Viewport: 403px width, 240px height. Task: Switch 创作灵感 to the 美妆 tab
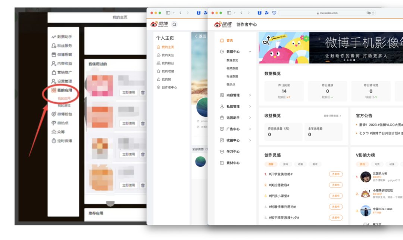[315, 164]
